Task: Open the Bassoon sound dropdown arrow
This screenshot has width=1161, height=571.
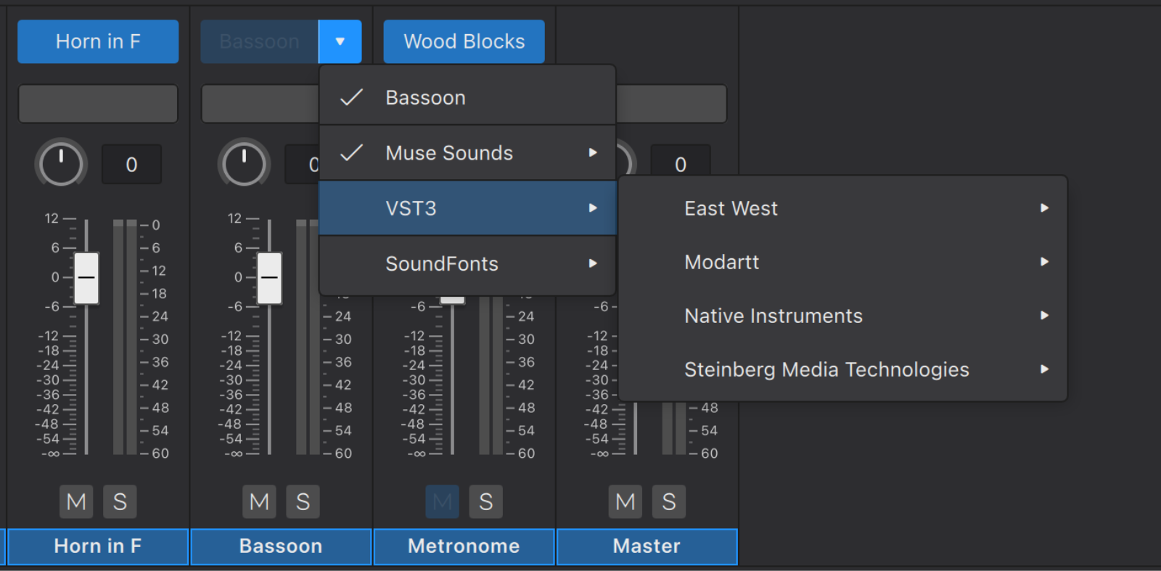Action: pos(340,41)
